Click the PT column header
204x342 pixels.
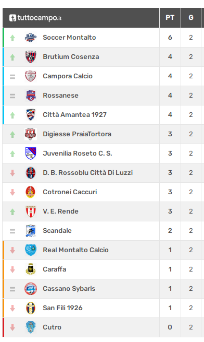[x=170, y=18]
